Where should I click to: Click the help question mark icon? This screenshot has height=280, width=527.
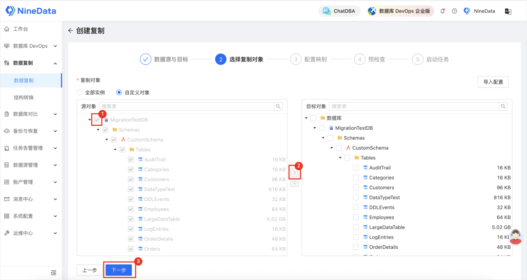coord(454,11)
